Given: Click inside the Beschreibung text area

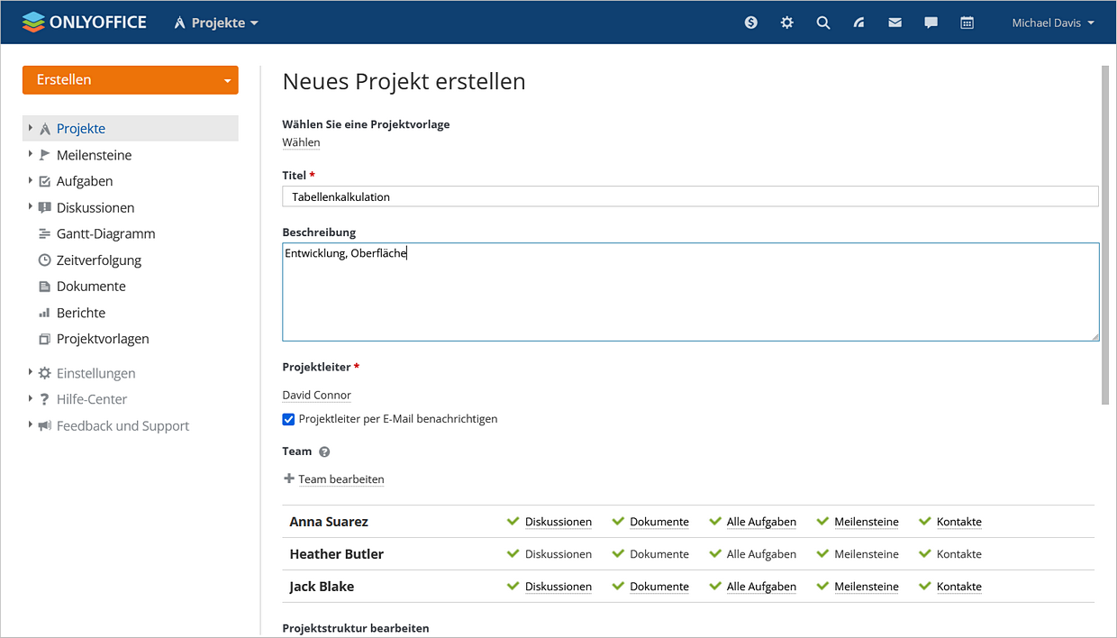Looking at the screenshot, I should click(690, 292).
